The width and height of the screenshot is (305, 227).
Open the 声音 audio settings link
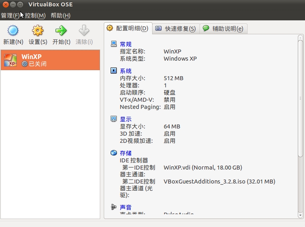click(x=126, y=207)
